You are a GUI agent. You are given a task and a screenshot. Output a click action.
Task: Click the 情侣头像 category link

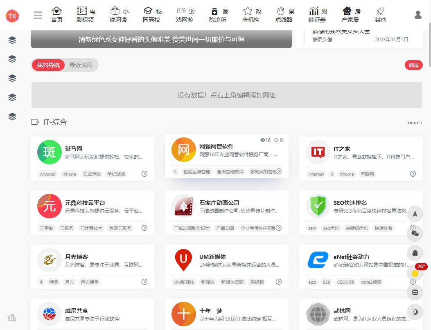pos(322,40)
